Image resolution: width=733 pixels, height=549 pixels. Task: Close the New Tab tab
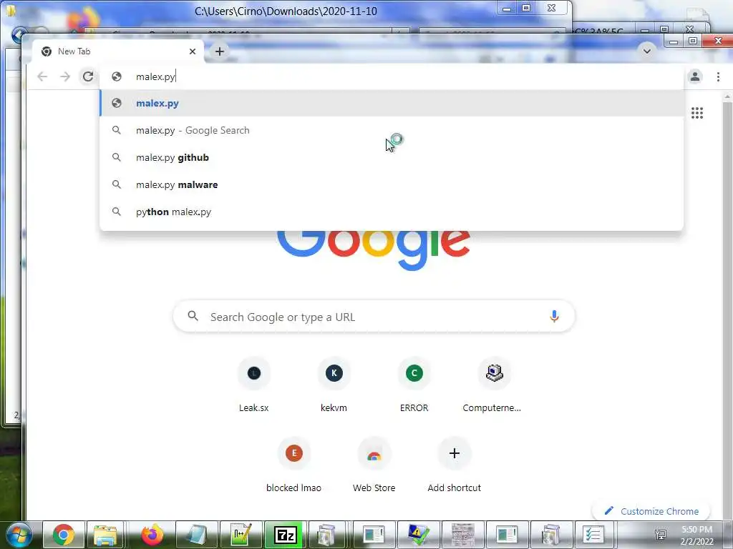[192, 51]
